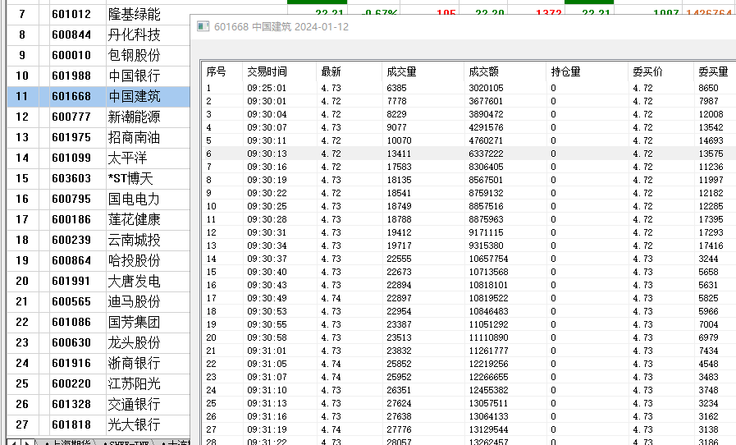Click the 09:30:43 trade time cell
The height and width of the screenshot is (445, 736).
tap(267, 285)
